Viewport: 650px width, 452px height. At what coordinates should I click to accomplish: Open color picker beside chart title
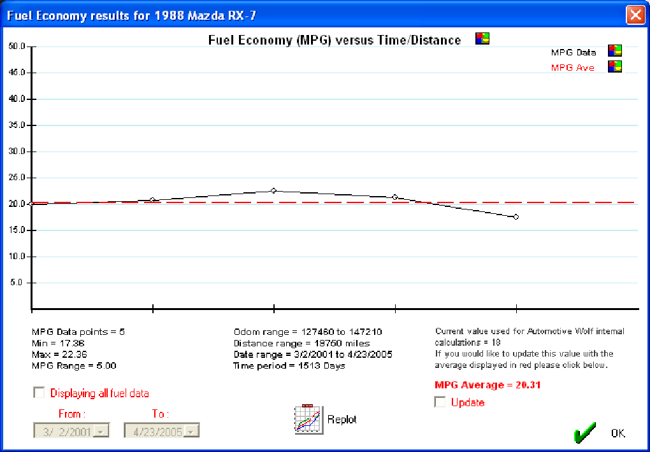point(482,39)
